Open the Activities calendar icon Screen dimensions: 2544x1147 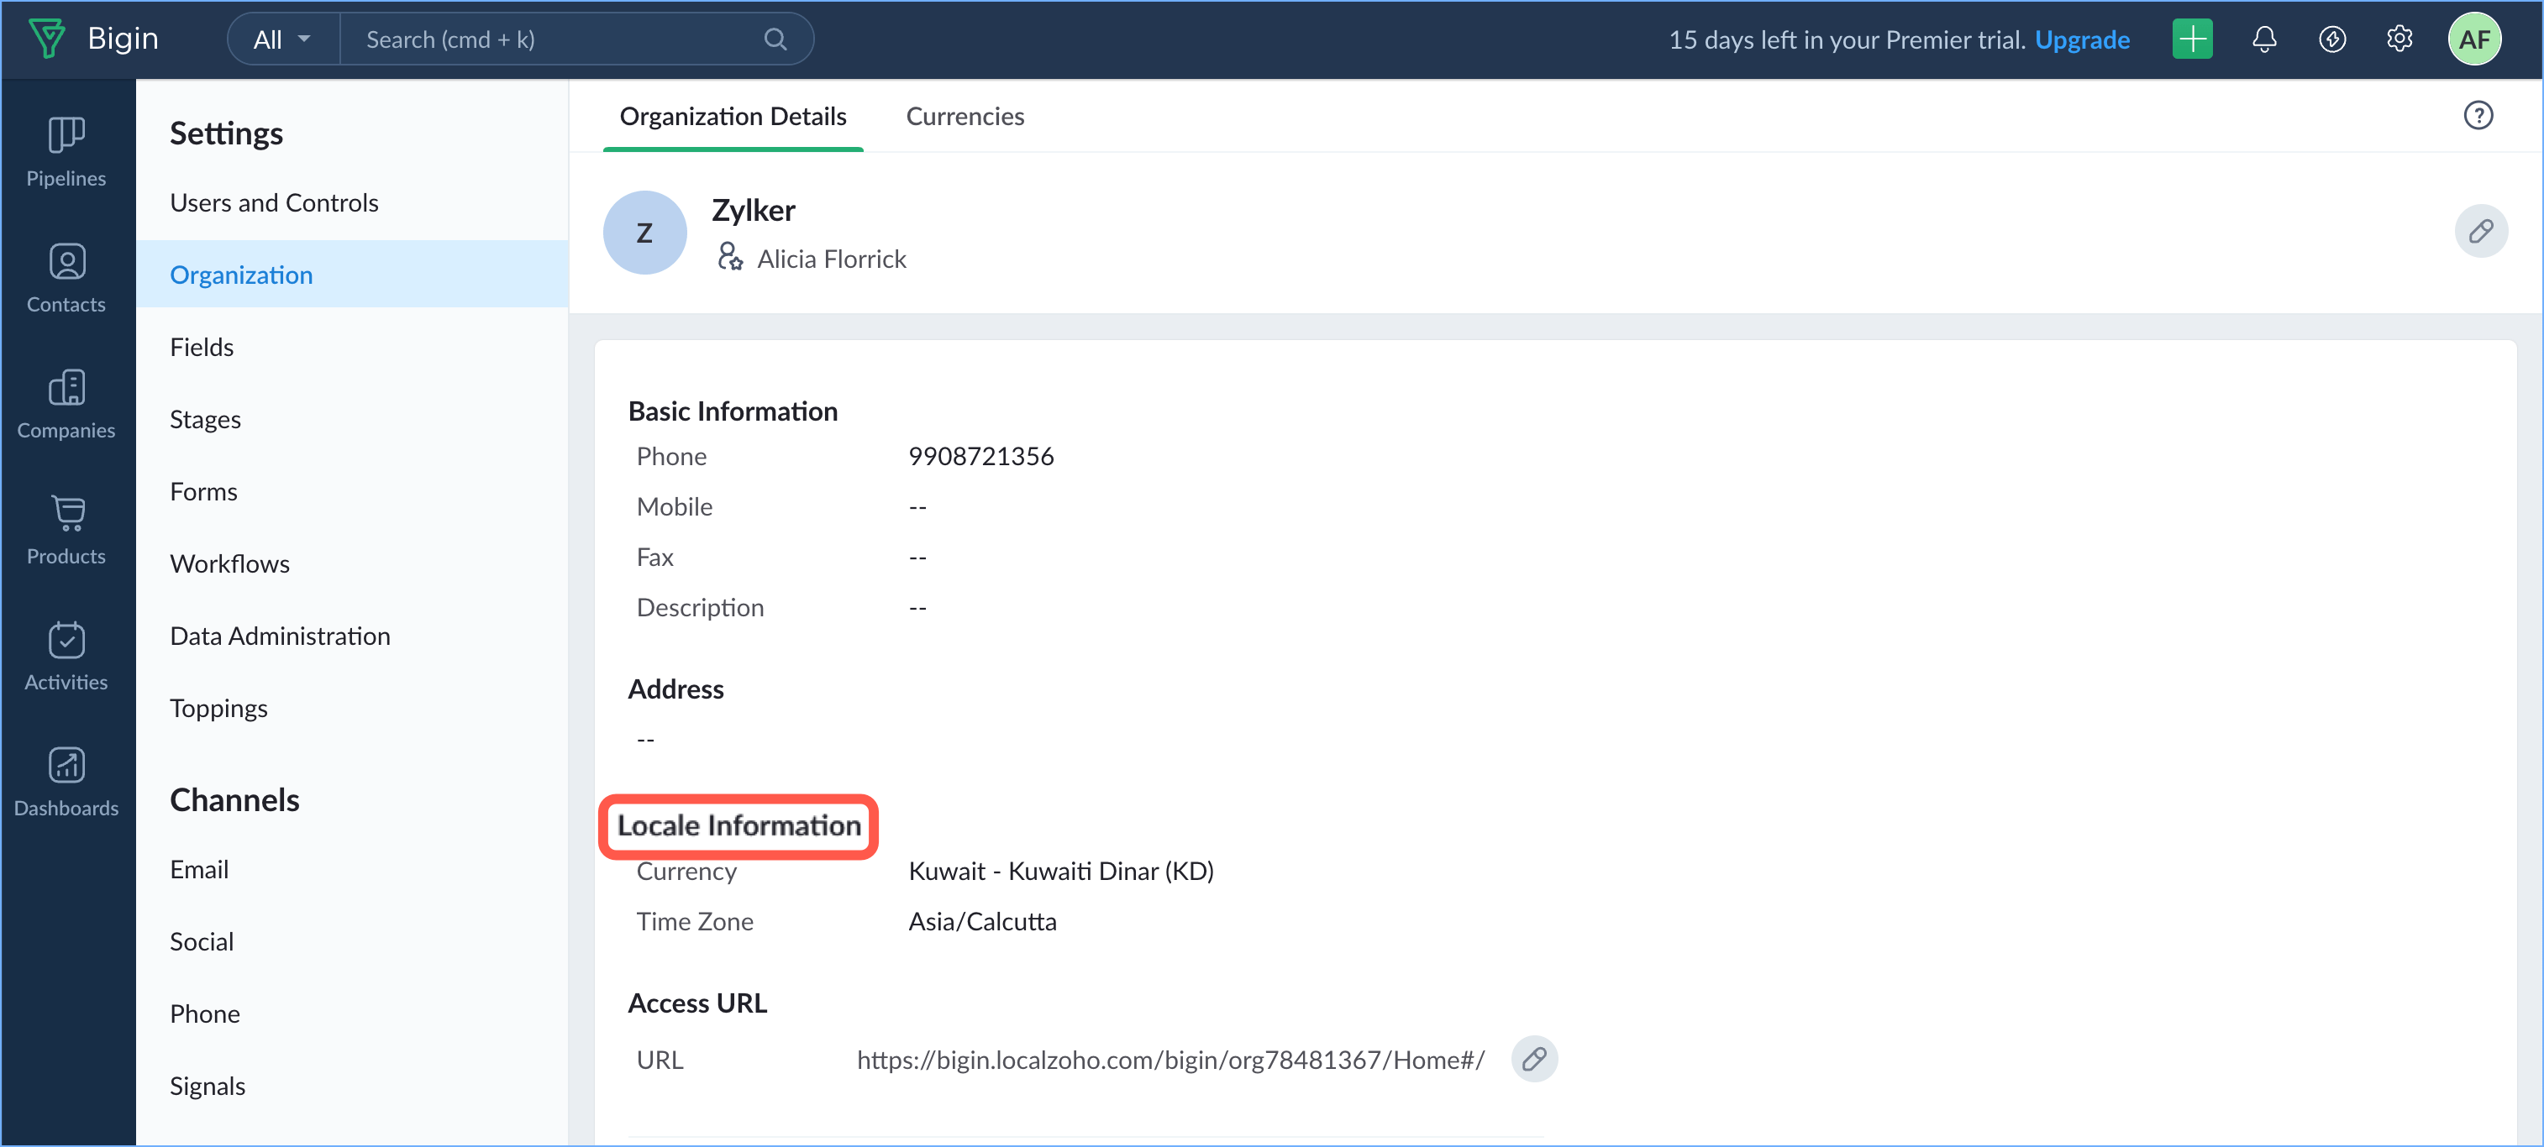coord(66,641)
